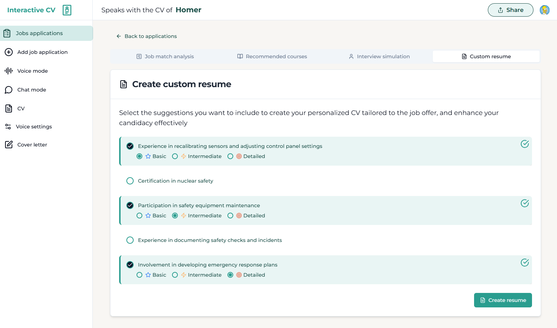Switch to Job match analysis tab

pos(165,56)
